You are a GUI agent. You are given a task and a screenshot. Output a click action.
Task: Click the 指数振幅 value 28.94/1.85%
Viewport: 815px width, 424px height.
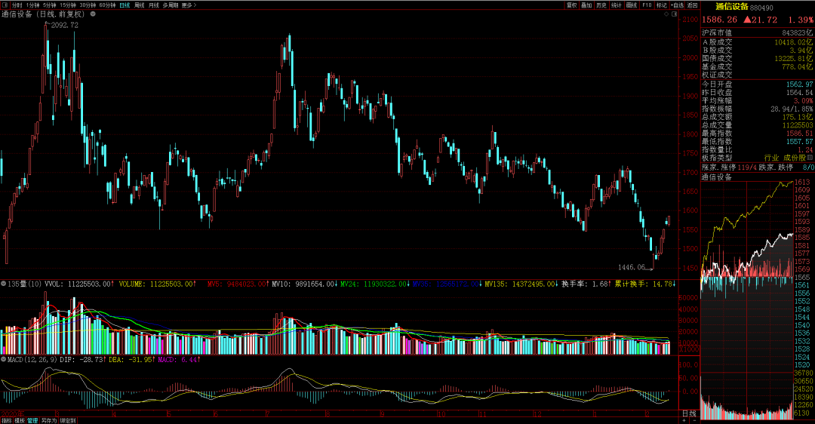click(792, 109)
